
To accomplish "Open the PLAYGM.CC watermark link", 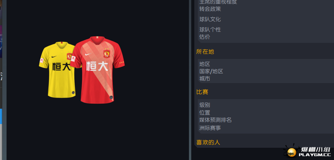I will point(314,155).
